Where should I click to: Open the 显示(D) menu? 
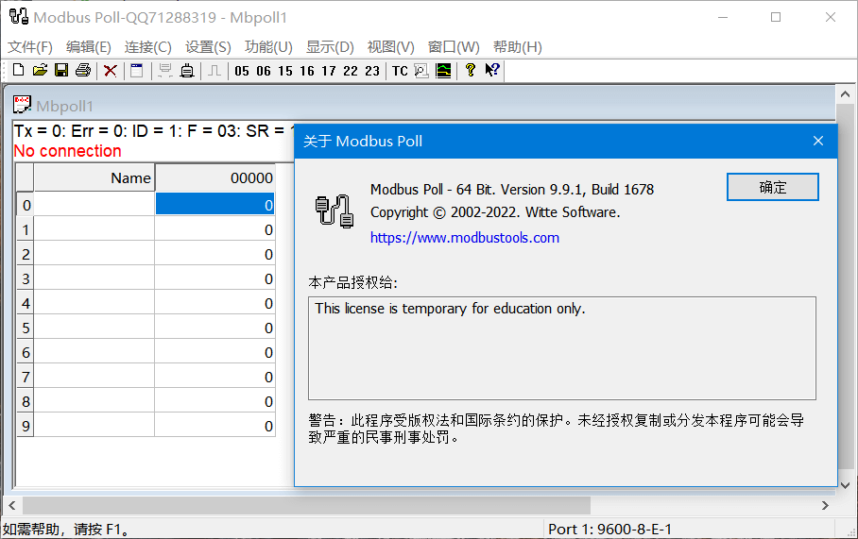(330, 47)
